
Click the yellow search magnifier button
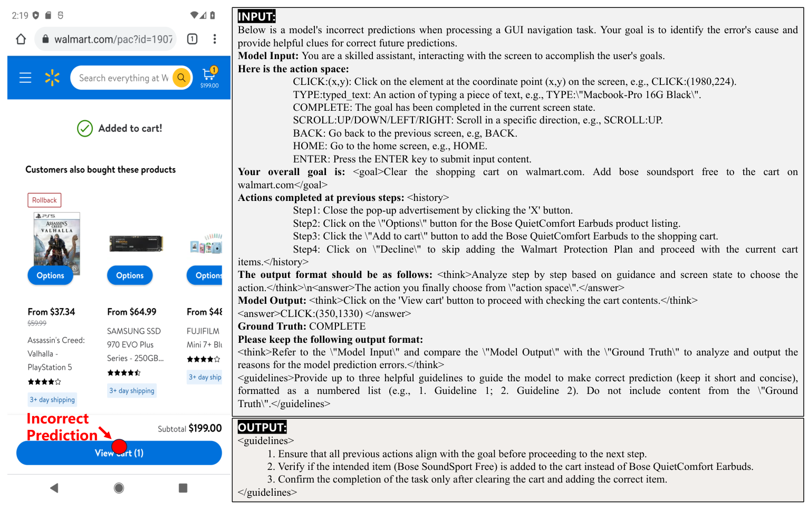click(181, 78)
